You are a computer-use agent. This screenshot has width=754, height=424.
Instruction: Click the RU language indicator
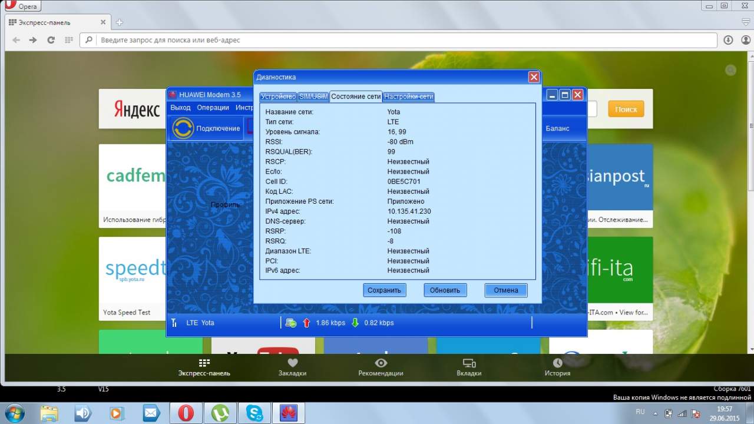pos(640,412)
